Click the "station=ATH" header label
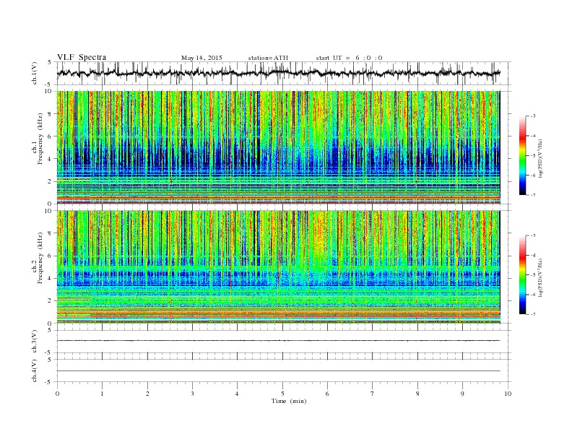The image size is (572, 442). [268, 58]
